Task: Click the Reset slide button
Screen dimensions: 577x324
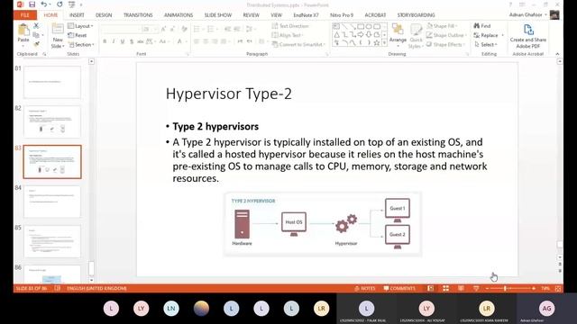Action: 78,35
